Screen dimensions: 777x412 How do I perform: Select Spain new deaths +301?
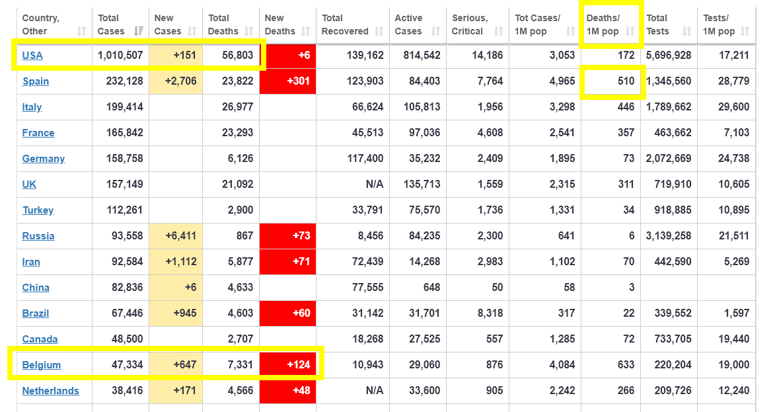[x=299, y=81]
